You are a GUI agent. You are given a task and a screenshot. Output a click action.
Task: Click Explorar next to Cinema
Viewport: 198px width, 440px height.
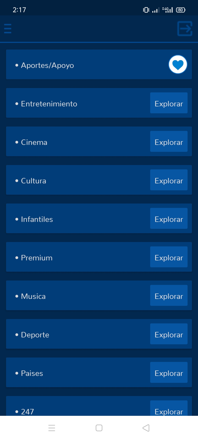tap(169, 142)
